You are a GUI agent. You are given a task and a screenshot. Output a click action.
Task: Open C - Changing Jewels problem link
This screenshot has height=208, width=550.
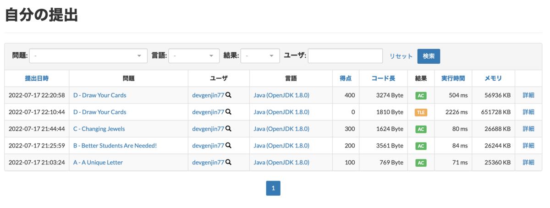click(99, 129)
